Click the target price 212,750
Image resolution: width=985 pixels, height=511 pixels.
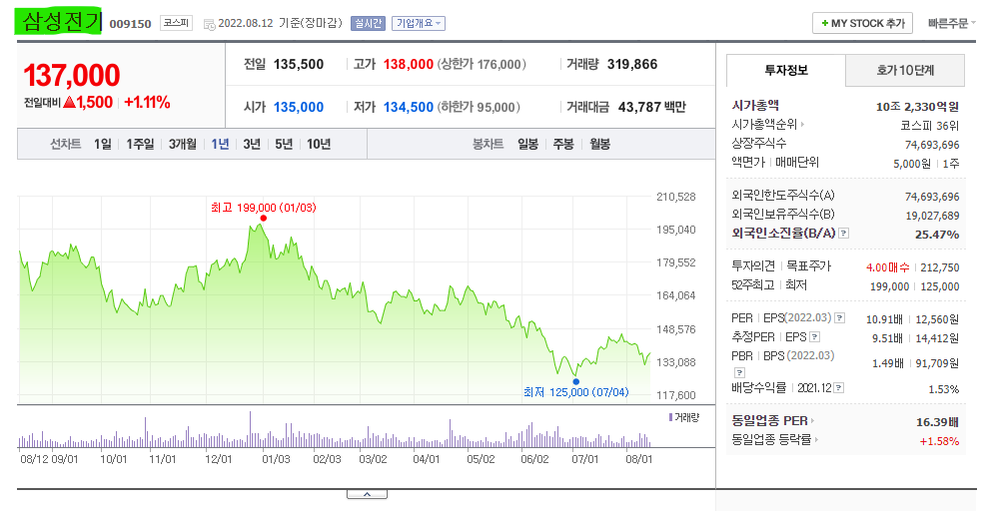click(940, 267)
